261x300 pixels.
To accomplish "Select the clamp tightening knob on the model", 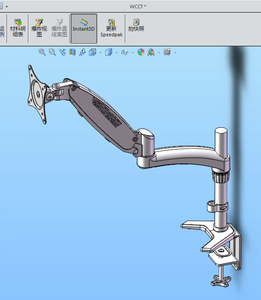I will pos(221,281).
